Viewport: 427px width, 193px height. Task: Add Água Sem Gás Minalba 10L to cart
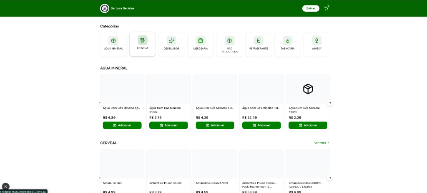click(261, 125)
